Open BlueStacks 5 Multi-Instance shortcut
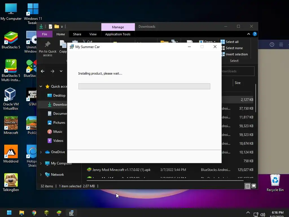289x217 pixels. (11, 70)
